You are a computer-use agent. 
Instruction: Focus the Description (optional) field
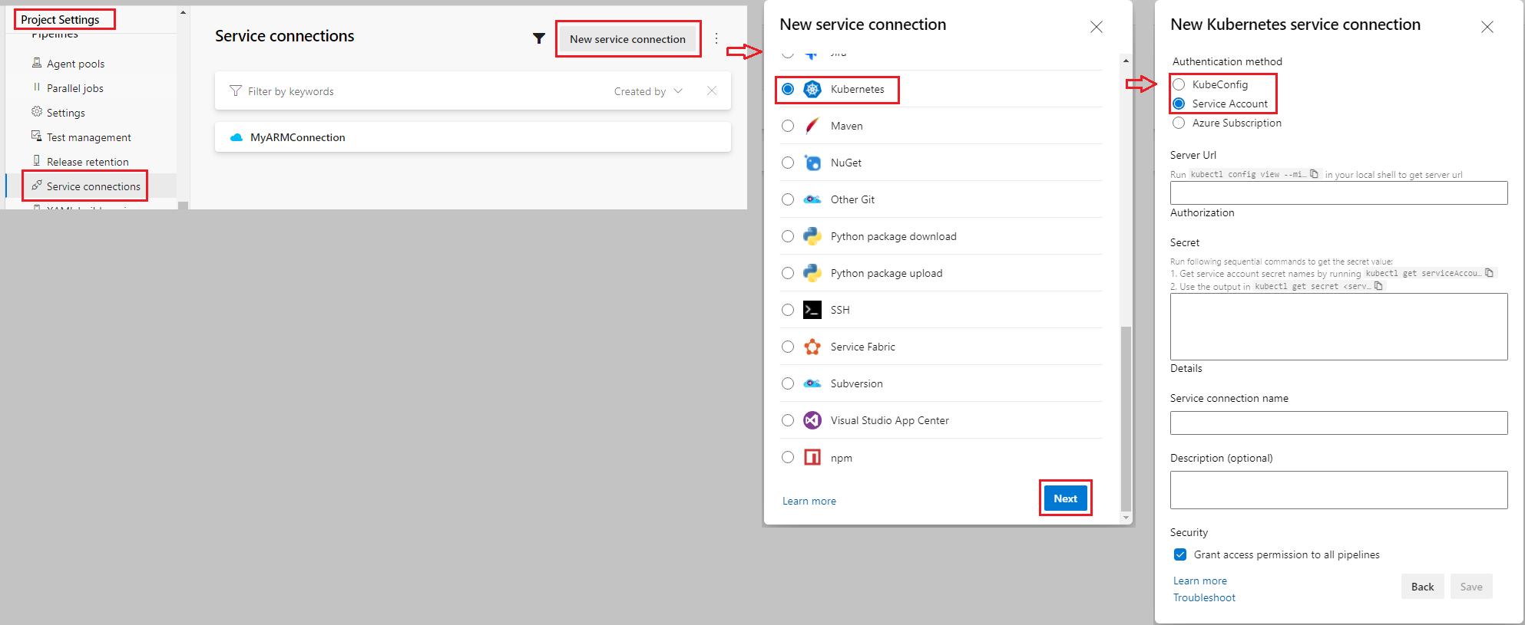pos(1338,490)
